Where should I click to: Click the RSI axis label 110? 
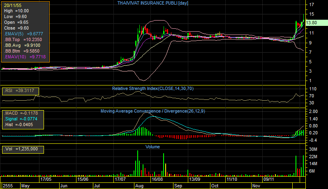point(313,89)
